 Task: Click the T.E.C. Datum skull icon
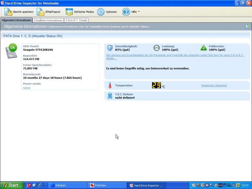coord(110,96)
